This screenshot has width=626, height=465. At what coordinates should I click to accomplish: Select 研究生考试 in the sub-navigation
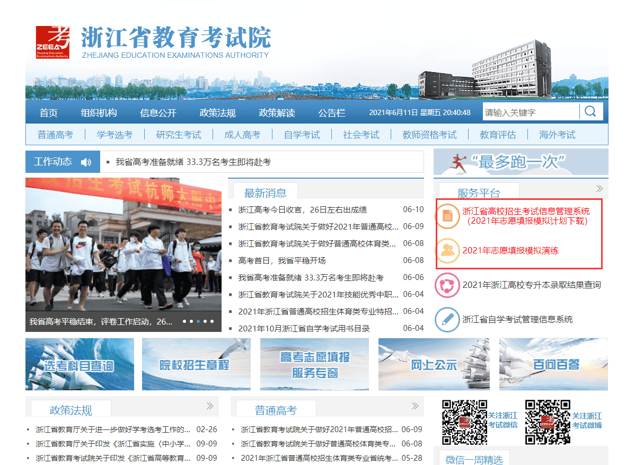point(179,135)
